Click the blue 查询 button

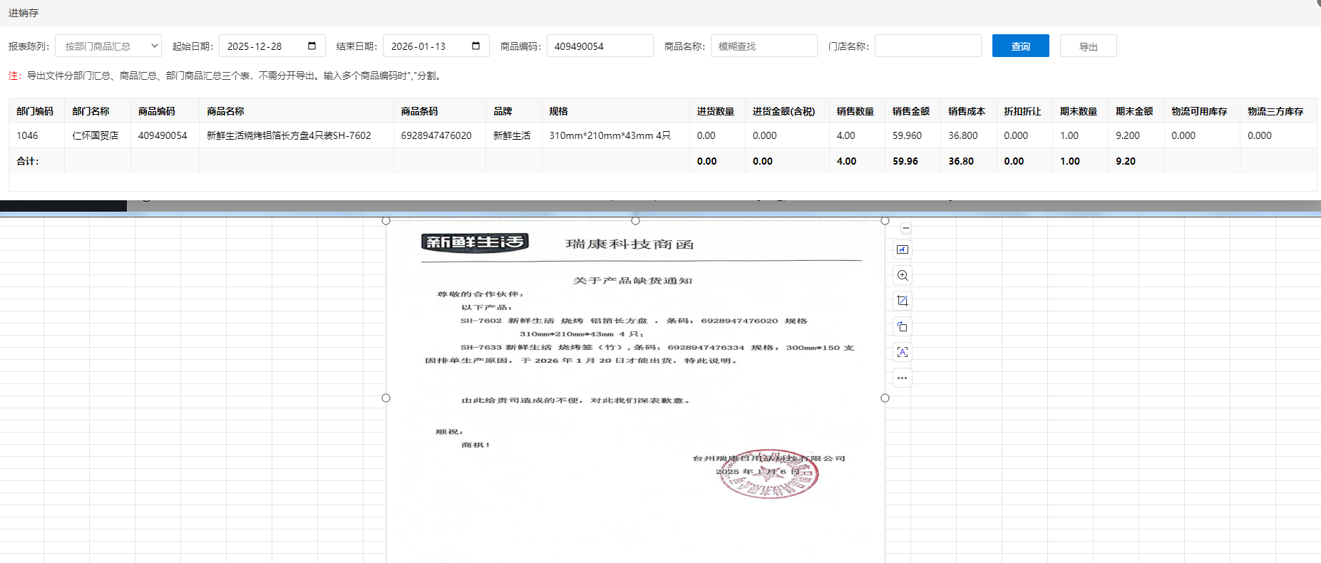point(1020,46)
